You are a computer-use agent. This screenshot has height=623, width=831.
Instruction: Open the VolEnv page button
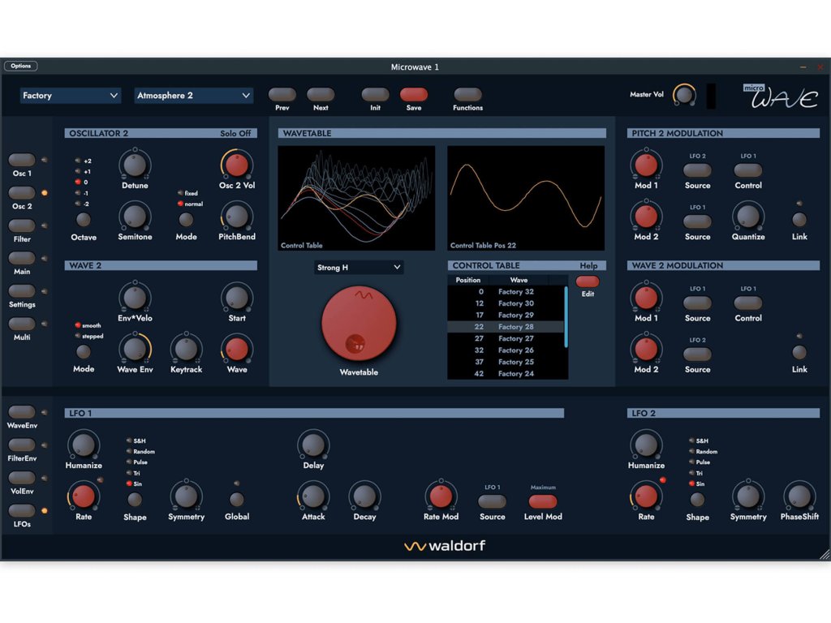pos(22,478)
